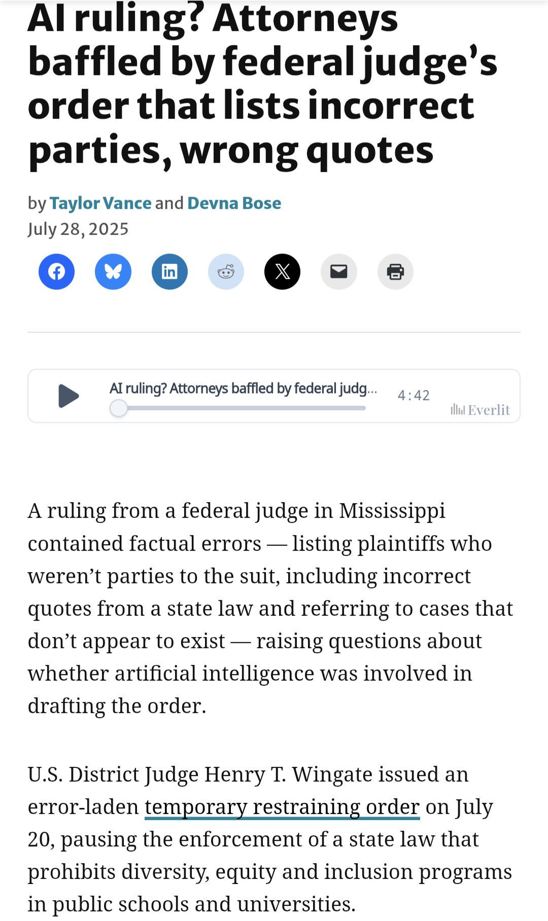Click the audio progress slider handle
The image size is (548, 921).
[x=119, y=408]
